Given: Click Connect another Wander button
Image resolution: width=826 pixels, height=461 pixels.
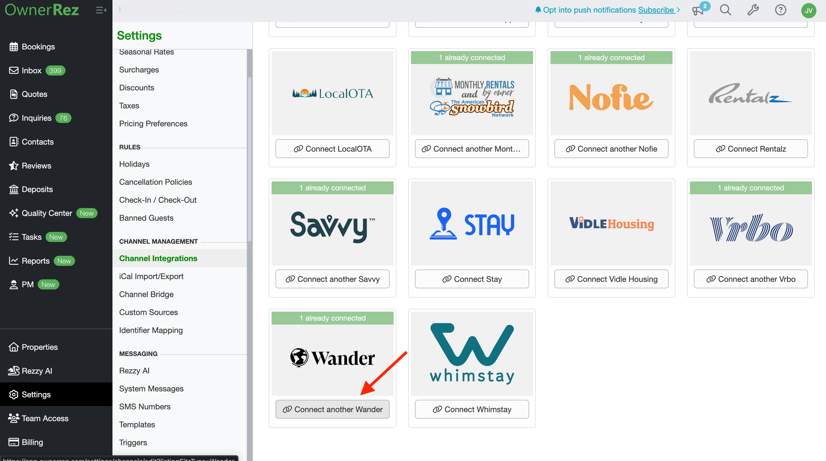Looking at the screenshot, I should 333,409.
